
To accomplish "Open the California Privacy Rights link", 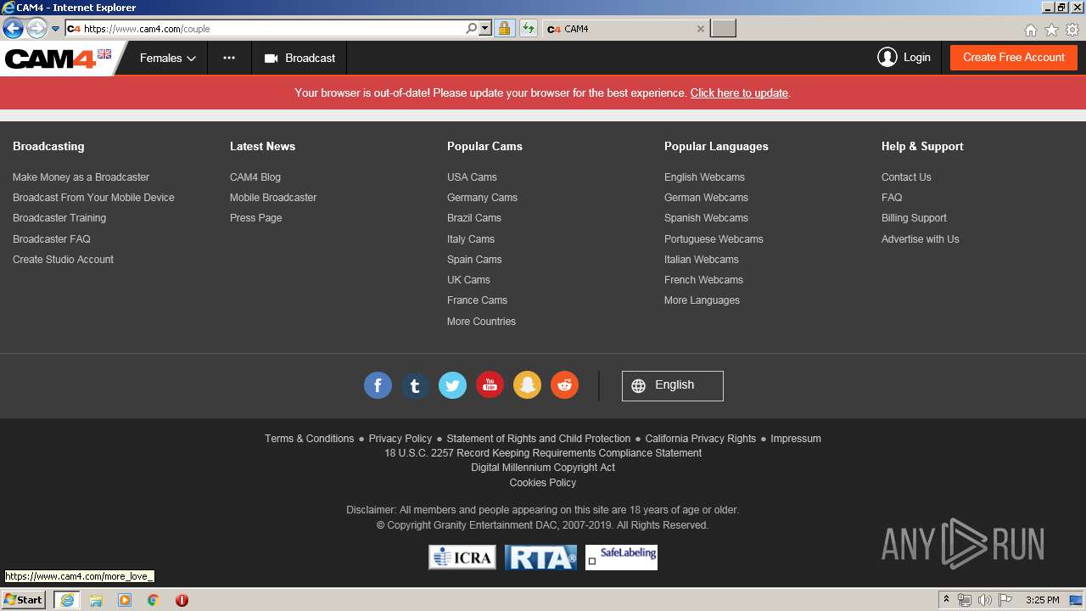I will (x=700, y=439).
